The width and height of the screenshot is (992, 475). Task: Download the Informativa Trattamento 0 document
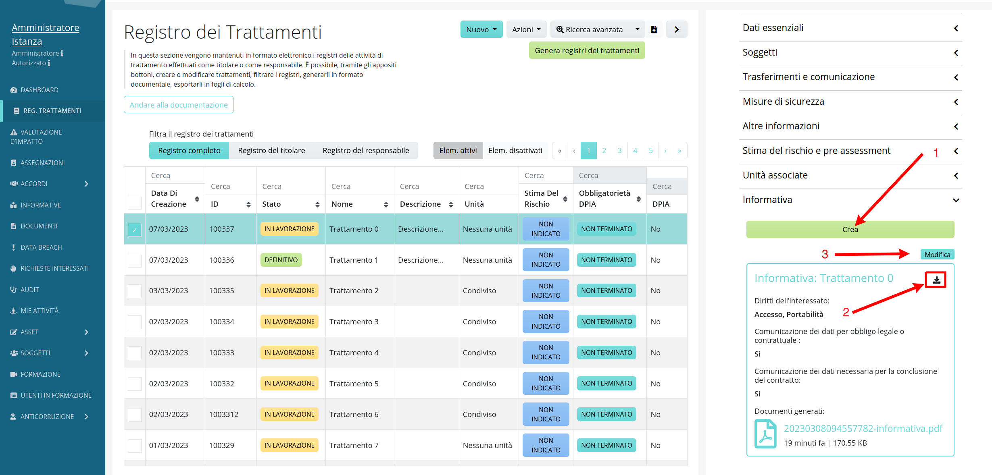pos(936,280)
